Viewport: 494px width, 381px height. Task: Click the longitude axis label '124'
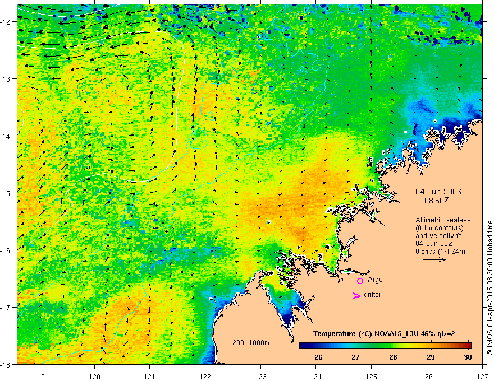coord(316,377)
